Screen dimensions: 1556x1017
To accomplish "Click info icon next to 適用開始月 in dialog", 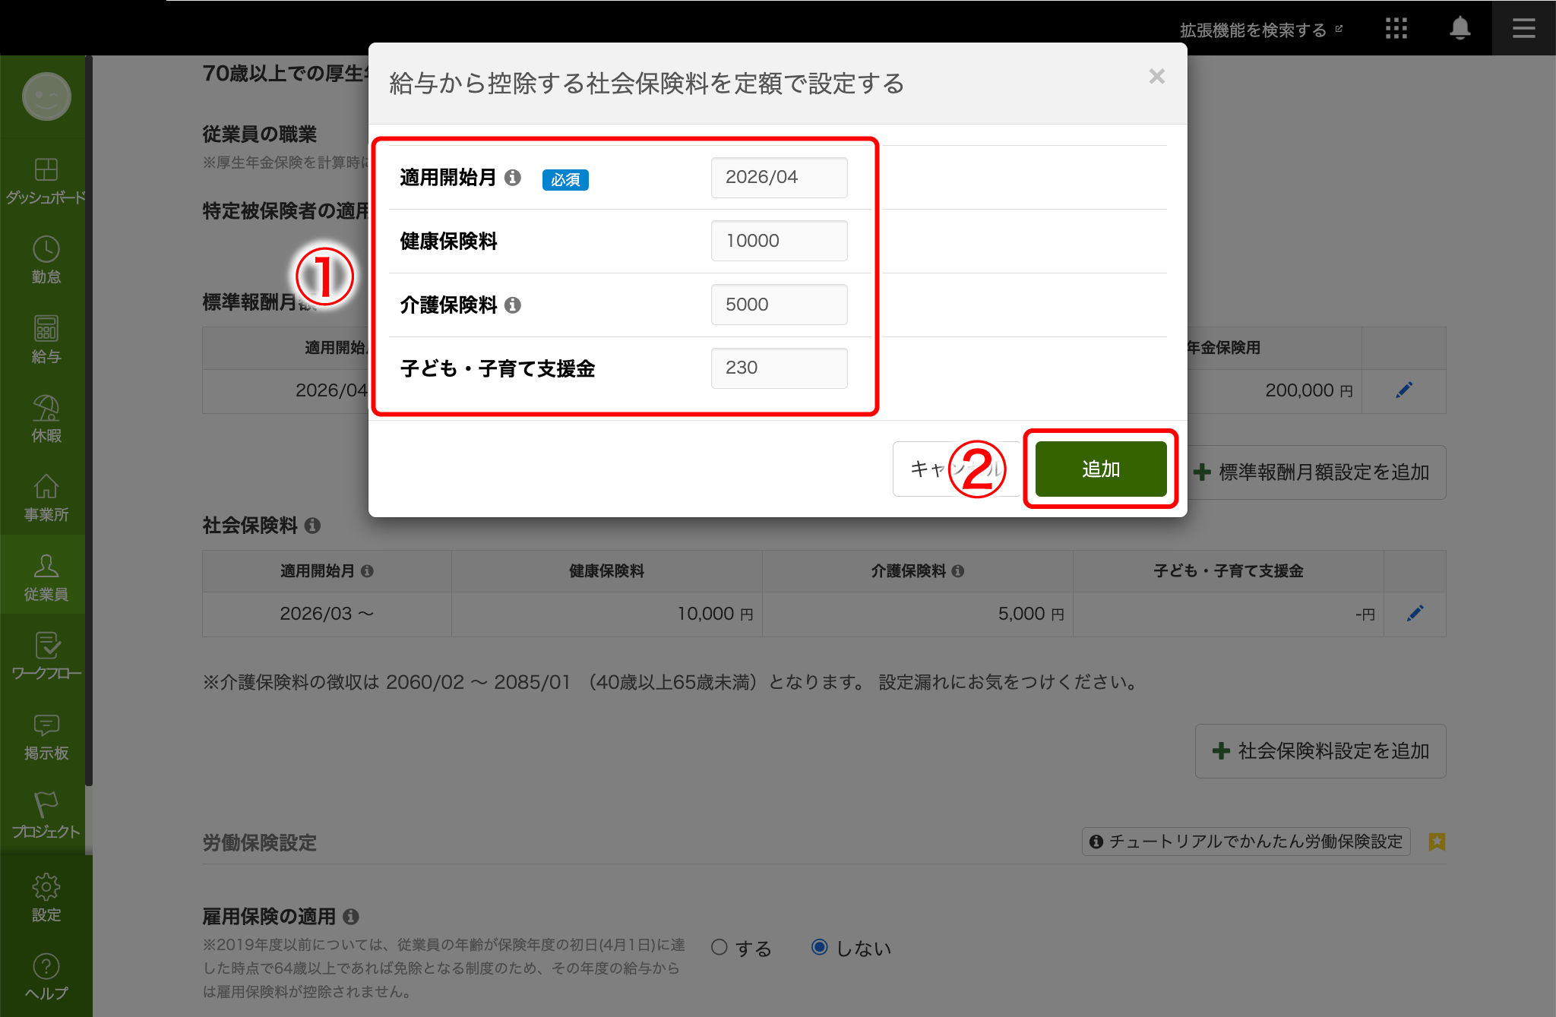I will 513,178.
